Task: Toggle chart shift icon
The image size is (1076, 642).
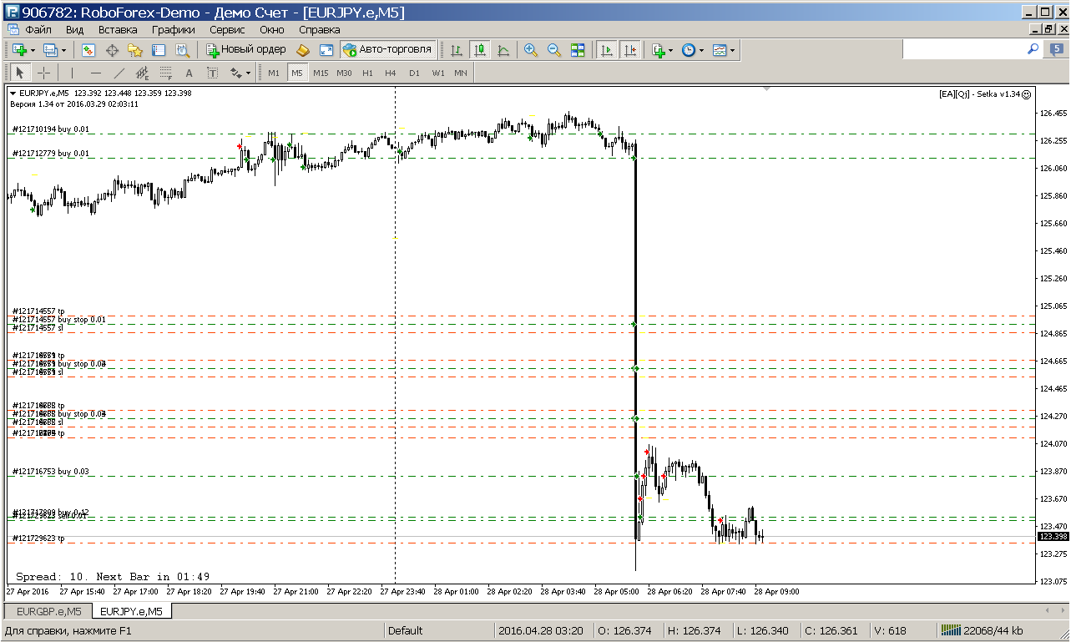Action: click(x=630, y=50)
